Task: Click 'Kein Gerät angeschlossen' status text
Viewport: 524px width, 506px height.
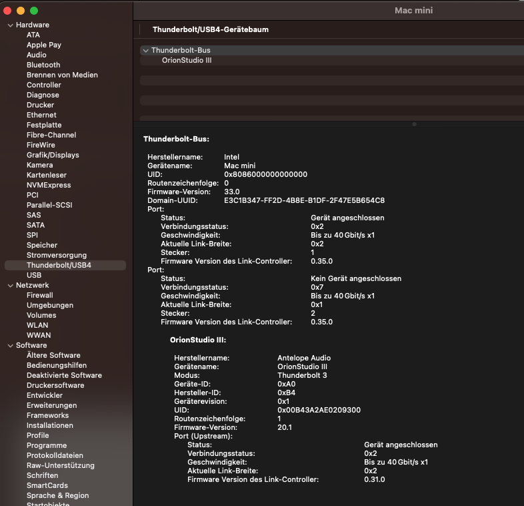Action: tap(356, 278)
